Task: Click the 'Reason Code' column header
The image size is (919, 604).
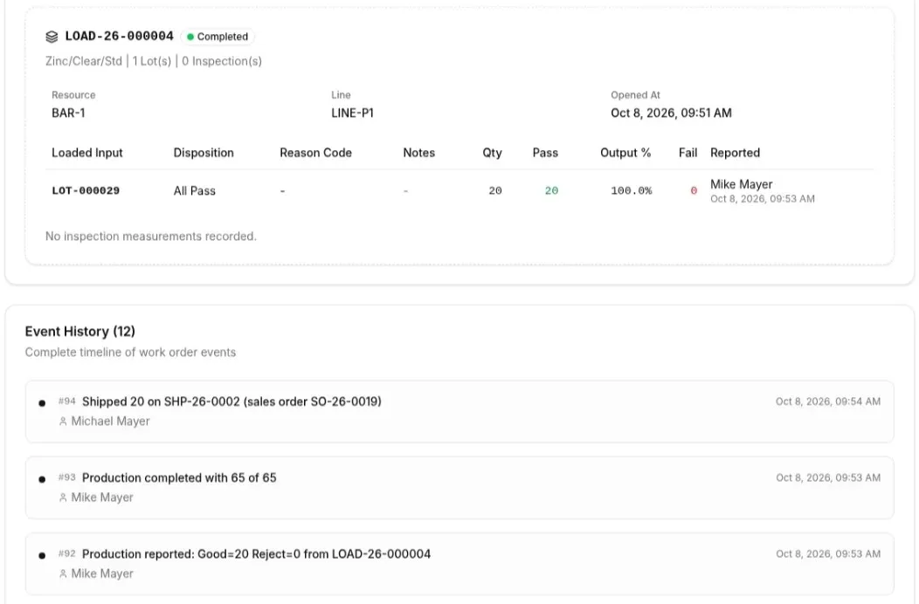Action: 315,153
